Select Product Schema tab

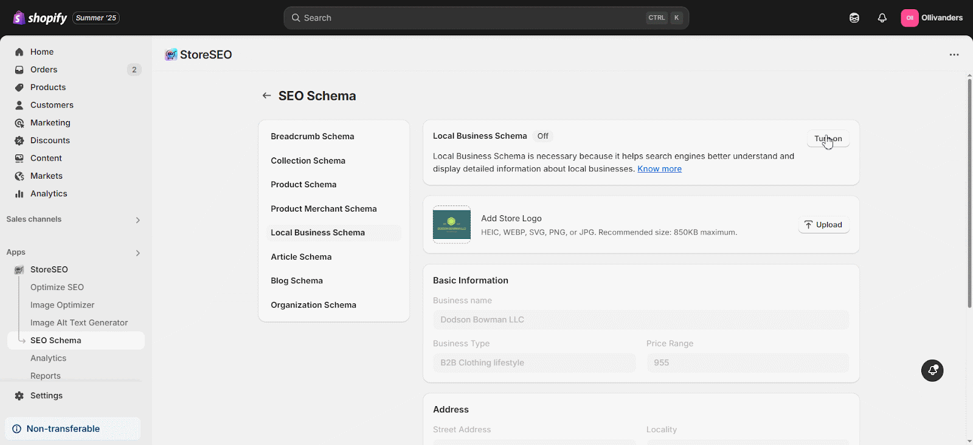334,184
